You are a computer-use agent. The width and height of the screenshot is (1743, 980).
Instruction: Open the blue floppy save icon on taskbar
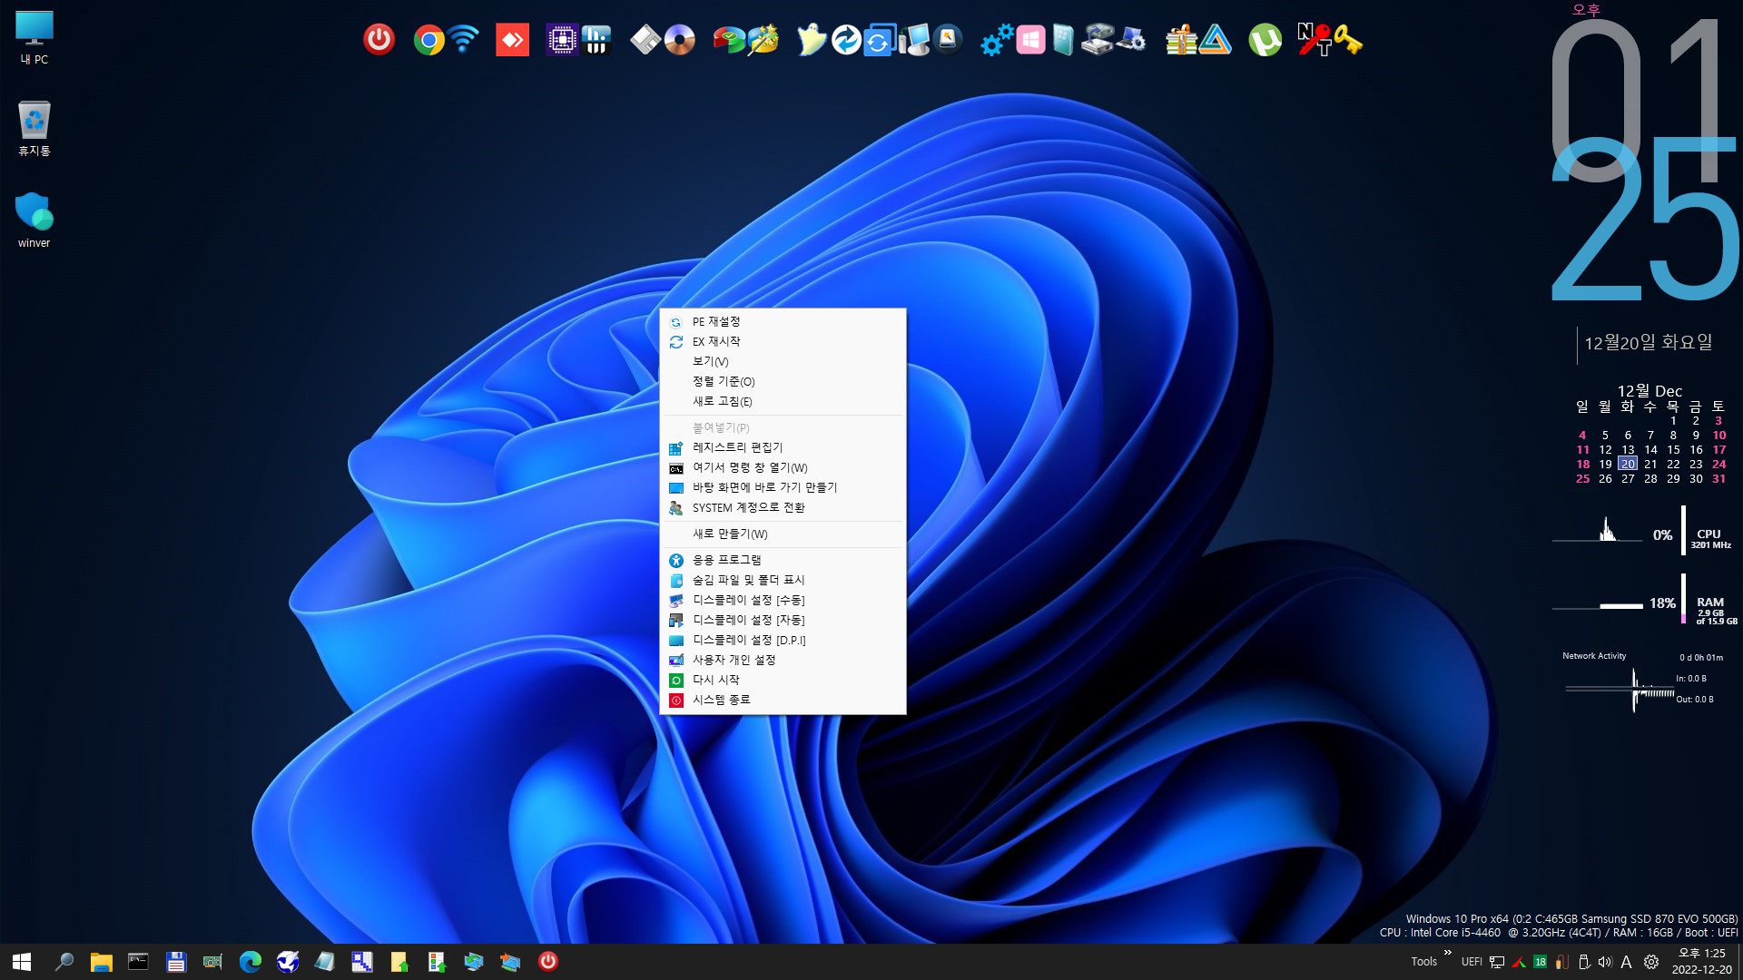[x=175, y=962]
